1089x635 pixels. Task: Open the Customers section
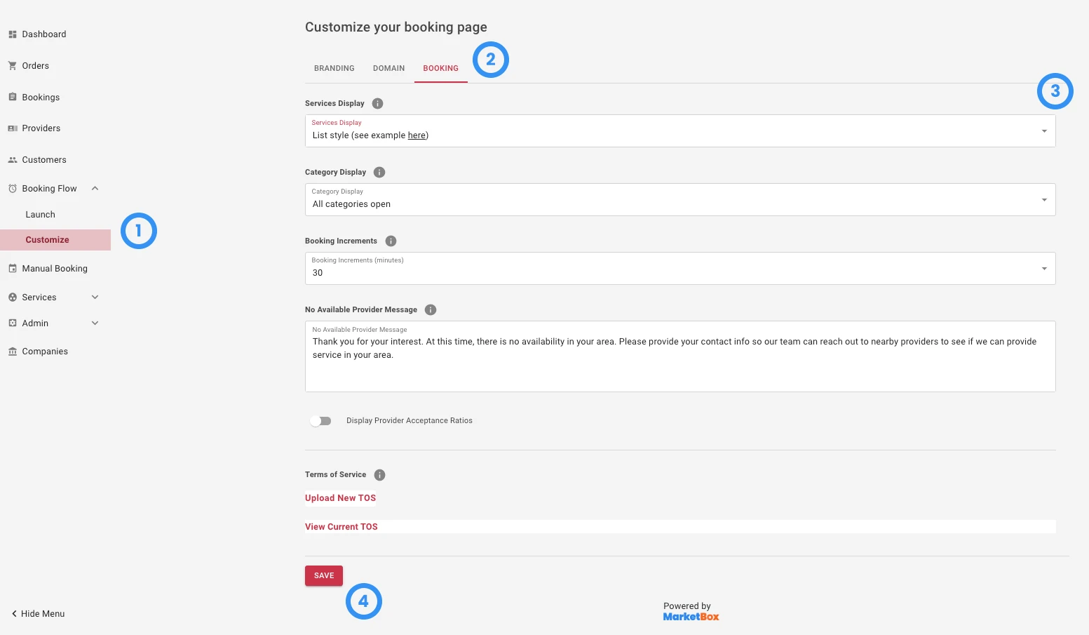[45, 159]
